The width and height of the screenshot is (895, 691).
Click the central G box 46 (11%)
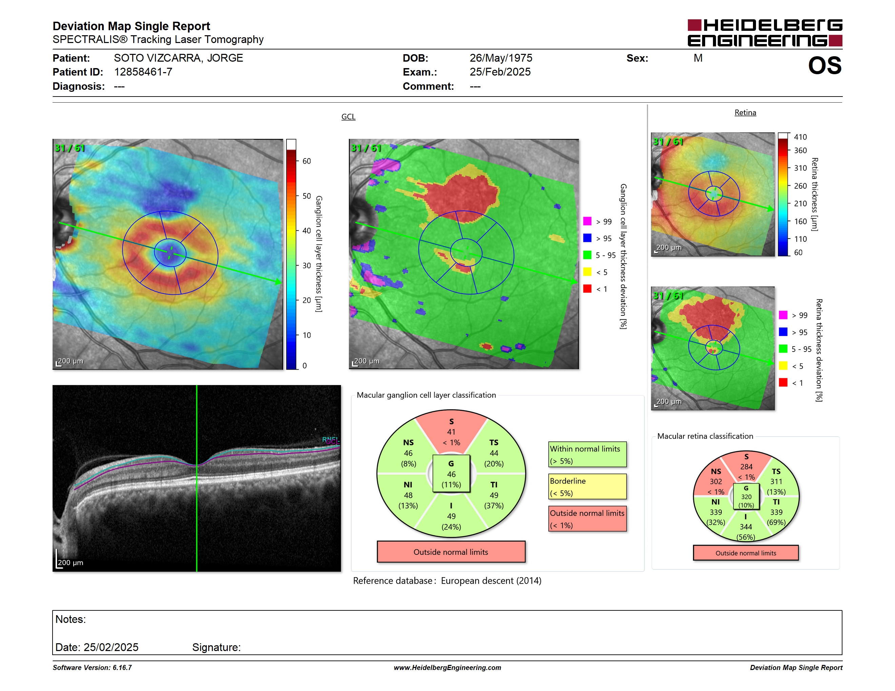(x=451, y=474)
